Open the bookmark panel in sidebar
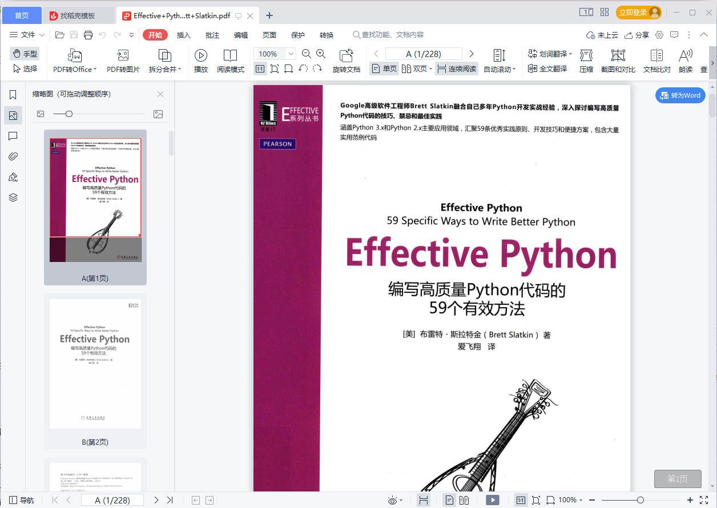 13,95
